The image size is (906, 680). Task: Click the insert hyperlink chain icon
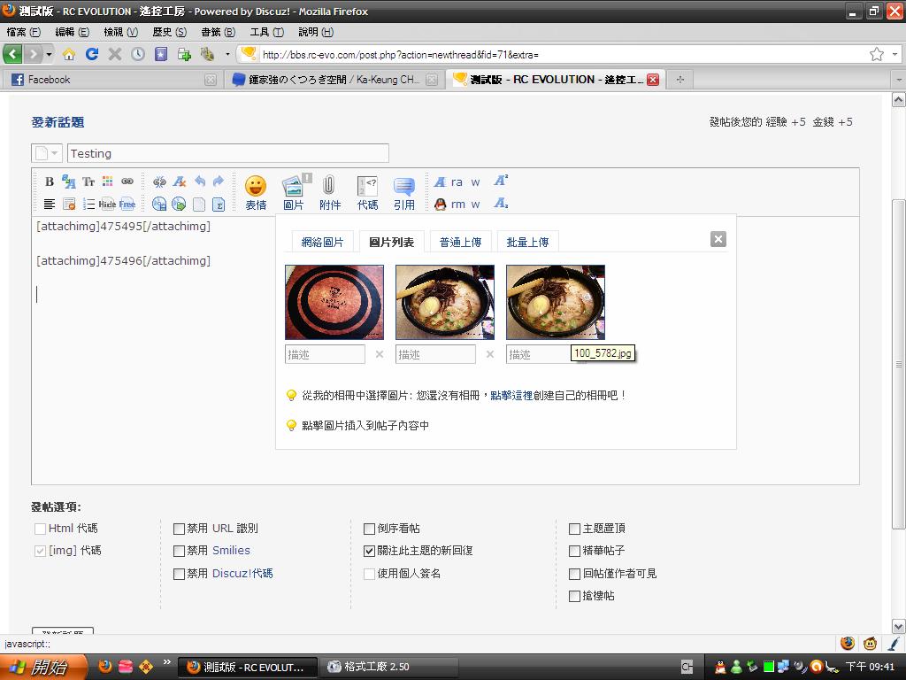[x=127, y=182]
